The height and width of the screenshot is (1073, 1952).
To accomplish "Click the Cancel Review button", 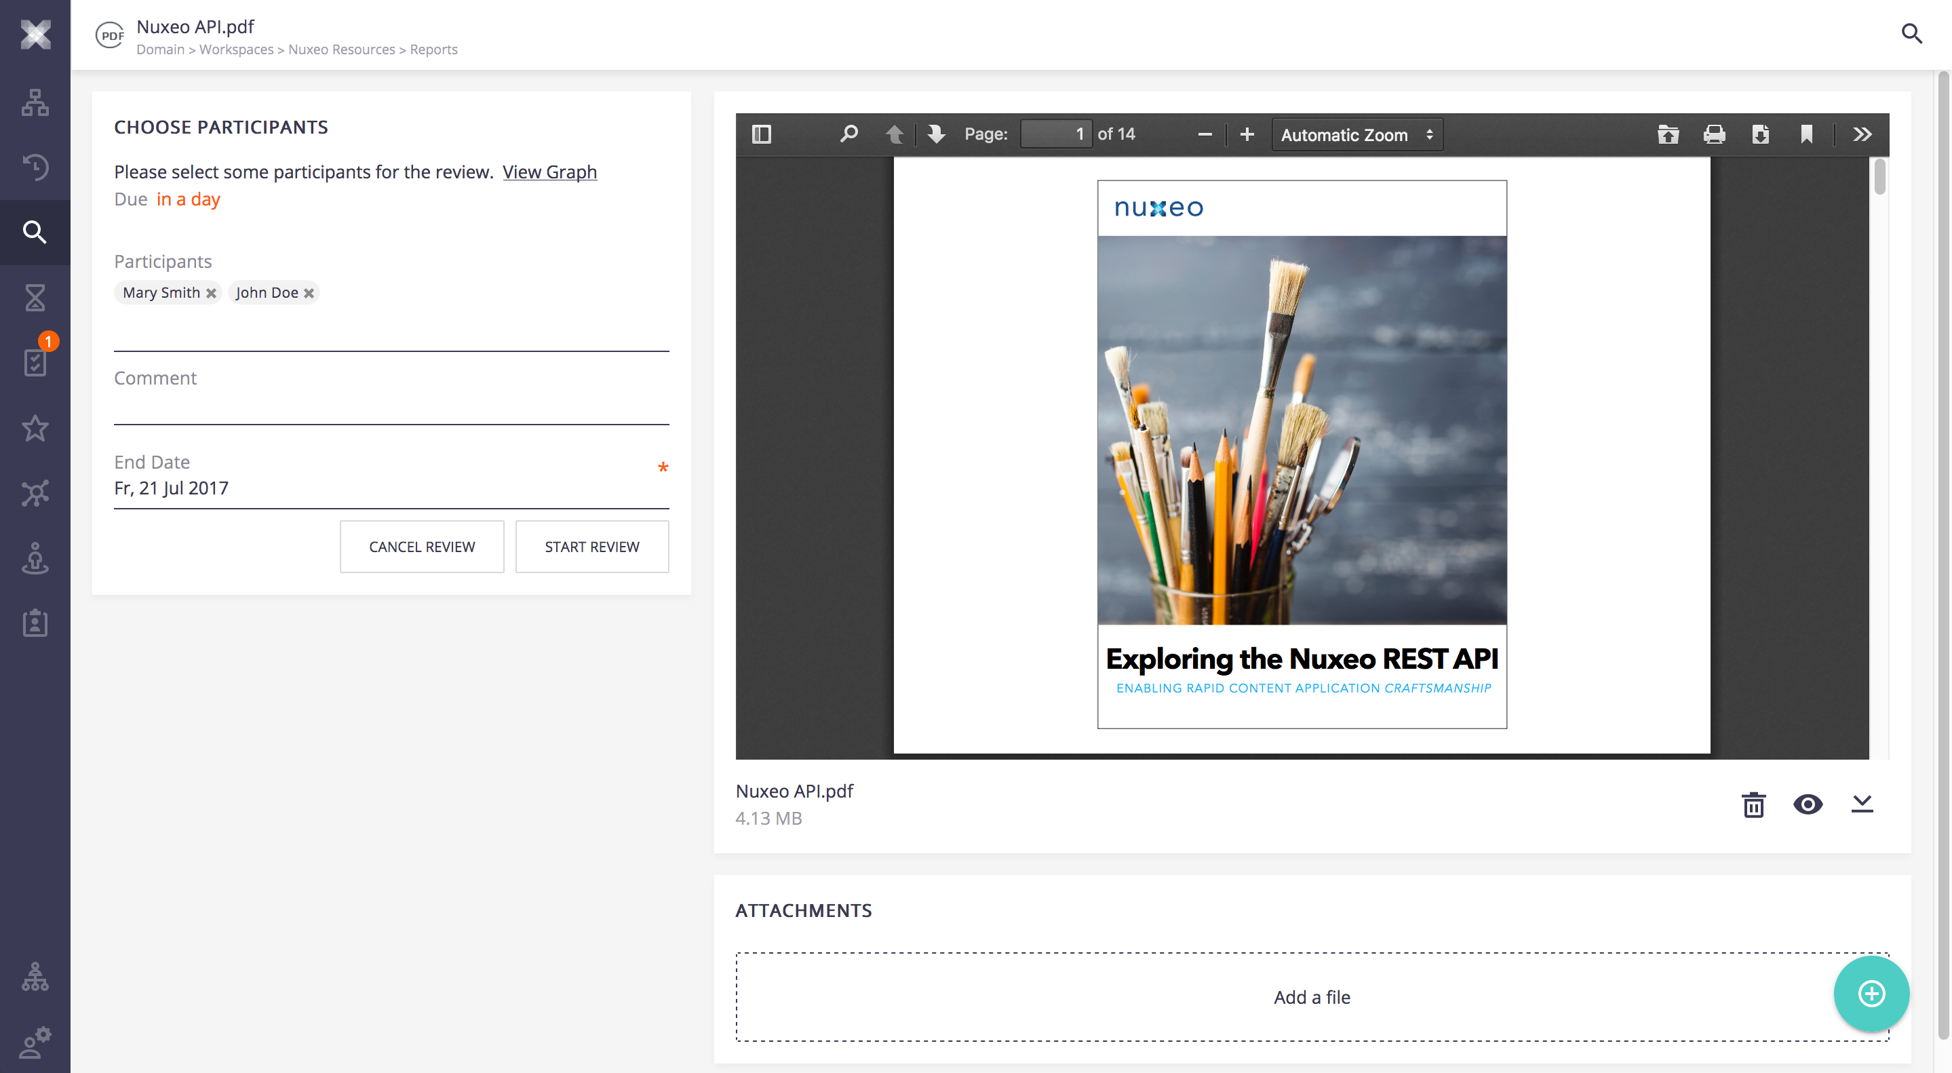I will (422, 547).
